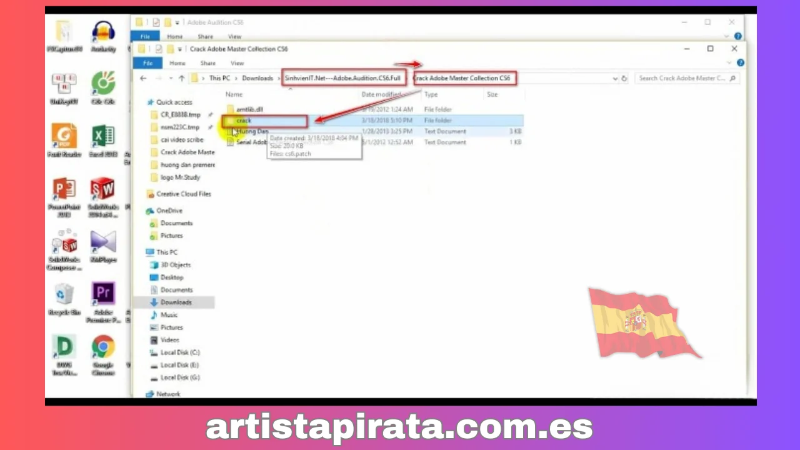Screen dimensions: 800x450
Task: Open the File tab in Adobe Audition CS6 window
Action: point(145,36)
